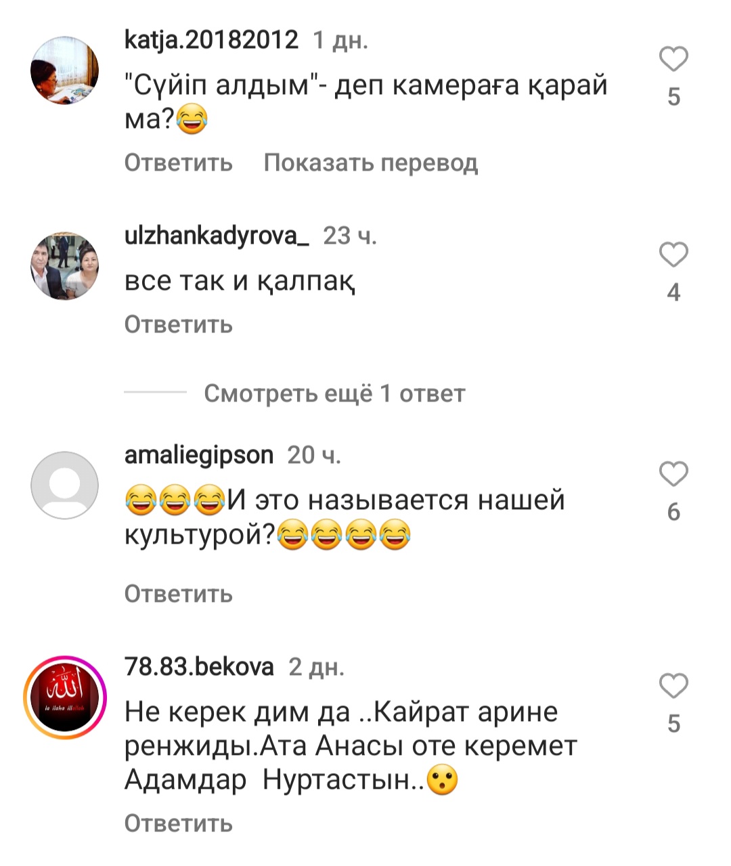Open username 78.83.bekova profile link

click(x=199, y=667)
